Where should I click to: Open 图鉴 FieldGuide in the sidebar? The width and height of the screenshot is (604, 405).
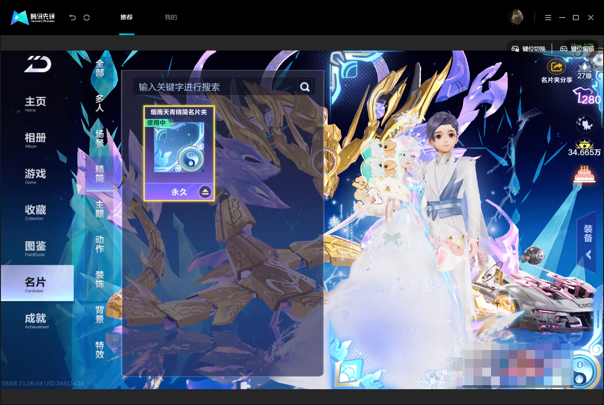(36, 248)
